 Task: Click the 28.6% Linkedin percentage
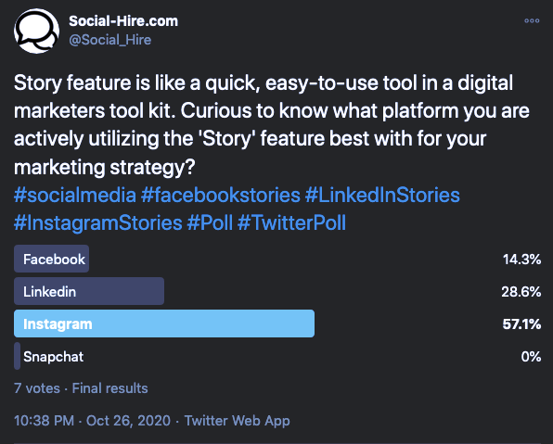pyautogui.click(x=521, y=292)
